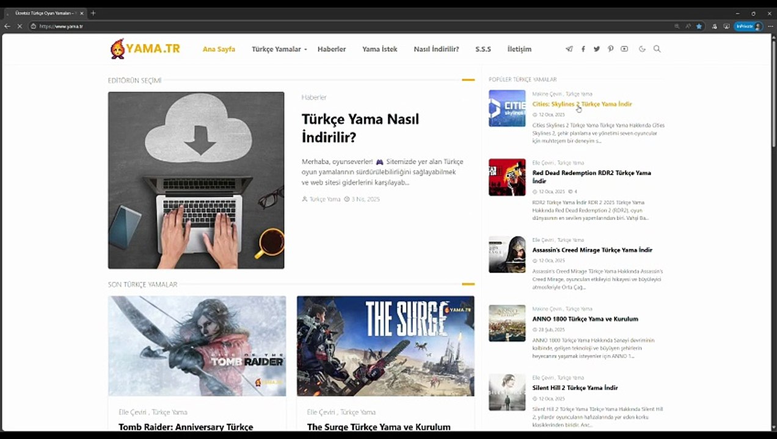Open The Surge cover image

[385, 346]
